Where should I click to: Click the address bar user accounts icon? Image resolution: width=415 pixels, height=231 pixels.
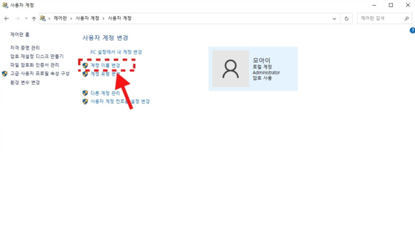click(43, 18)
